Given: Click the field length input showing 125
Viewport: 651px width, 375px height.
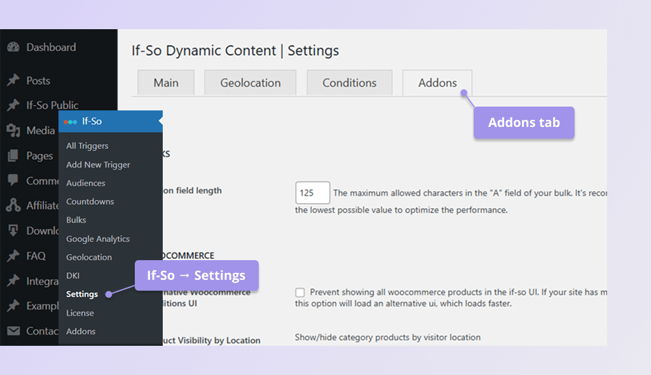Looking at the screenshot, I should pos(312,192).
